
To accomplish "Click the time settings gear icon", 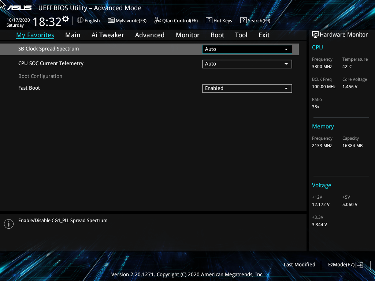I will pos(66,19).
